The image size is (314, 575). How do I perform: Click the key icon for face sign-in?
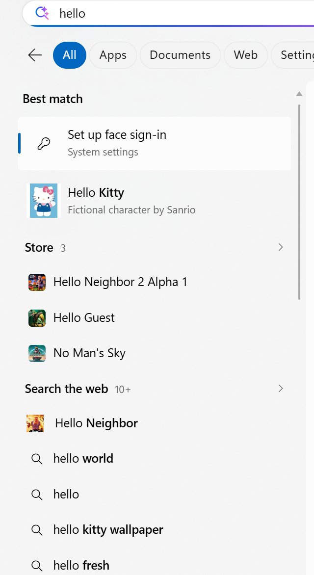[44, 144]
